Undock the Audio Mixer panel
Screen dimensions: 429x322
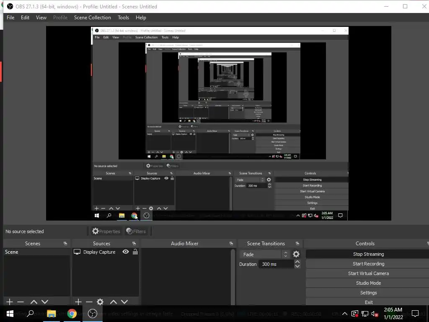click(x=231, y=244)
